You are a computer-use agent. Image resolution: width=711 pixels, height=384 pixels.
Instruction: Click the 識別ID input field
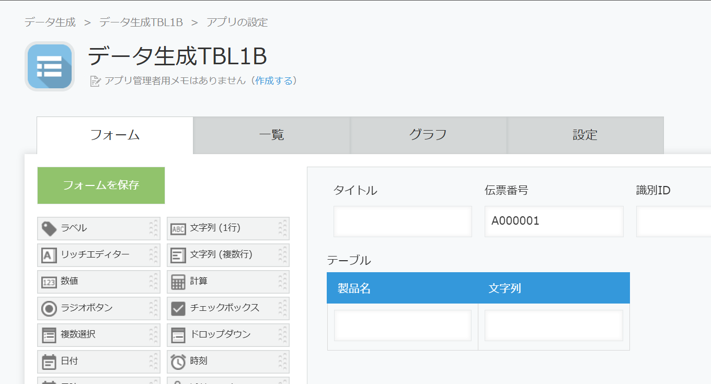(x=673, y=222)
